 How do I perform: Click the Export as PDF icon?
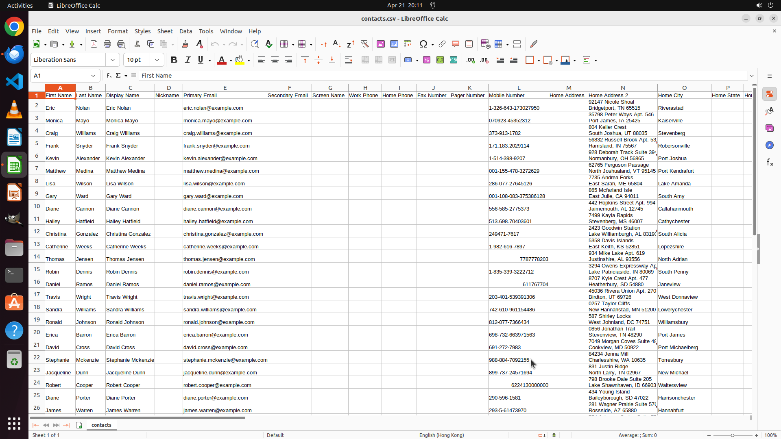point(94,44)
